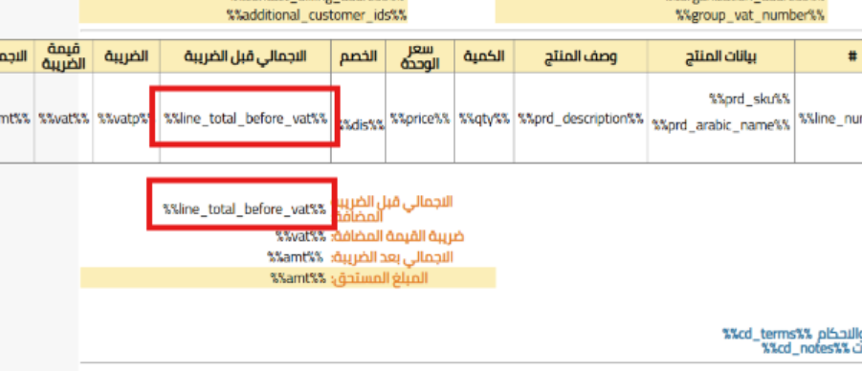This screenshot has width=862, height=371.
Task: Click the المبلغ المستحق label
Action: 379,278
